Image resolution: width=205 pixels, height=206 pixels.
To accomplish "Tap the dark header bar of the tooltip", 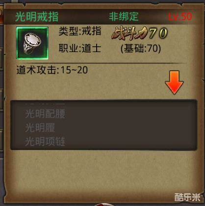I will point(102,17).
